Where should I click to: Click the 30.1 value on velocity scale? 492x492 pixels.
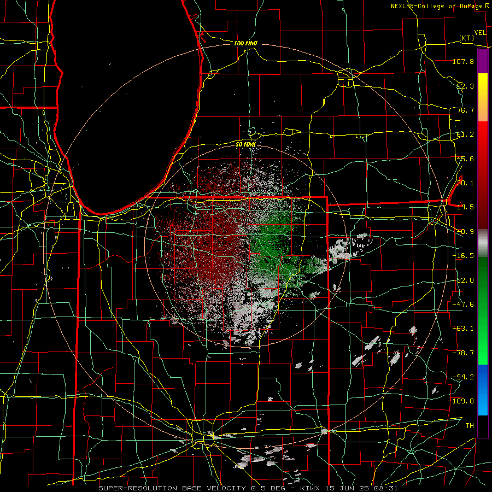click(x=465, y=183)
